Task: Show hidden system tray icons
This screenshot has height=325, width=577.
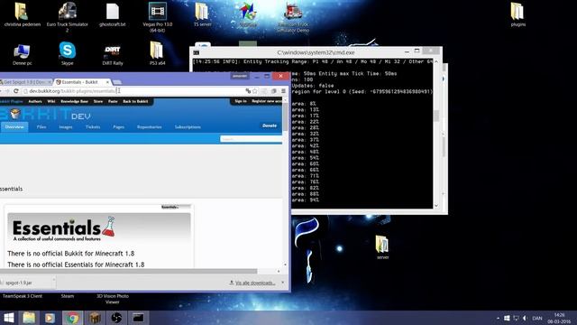Action: pyautogui.click(x=498, y=318)
